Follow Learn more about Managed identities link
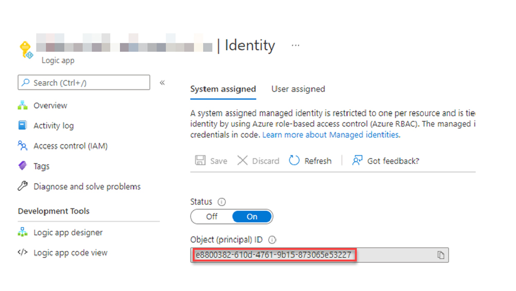This screenshot has height=291, width=516. 330,135
